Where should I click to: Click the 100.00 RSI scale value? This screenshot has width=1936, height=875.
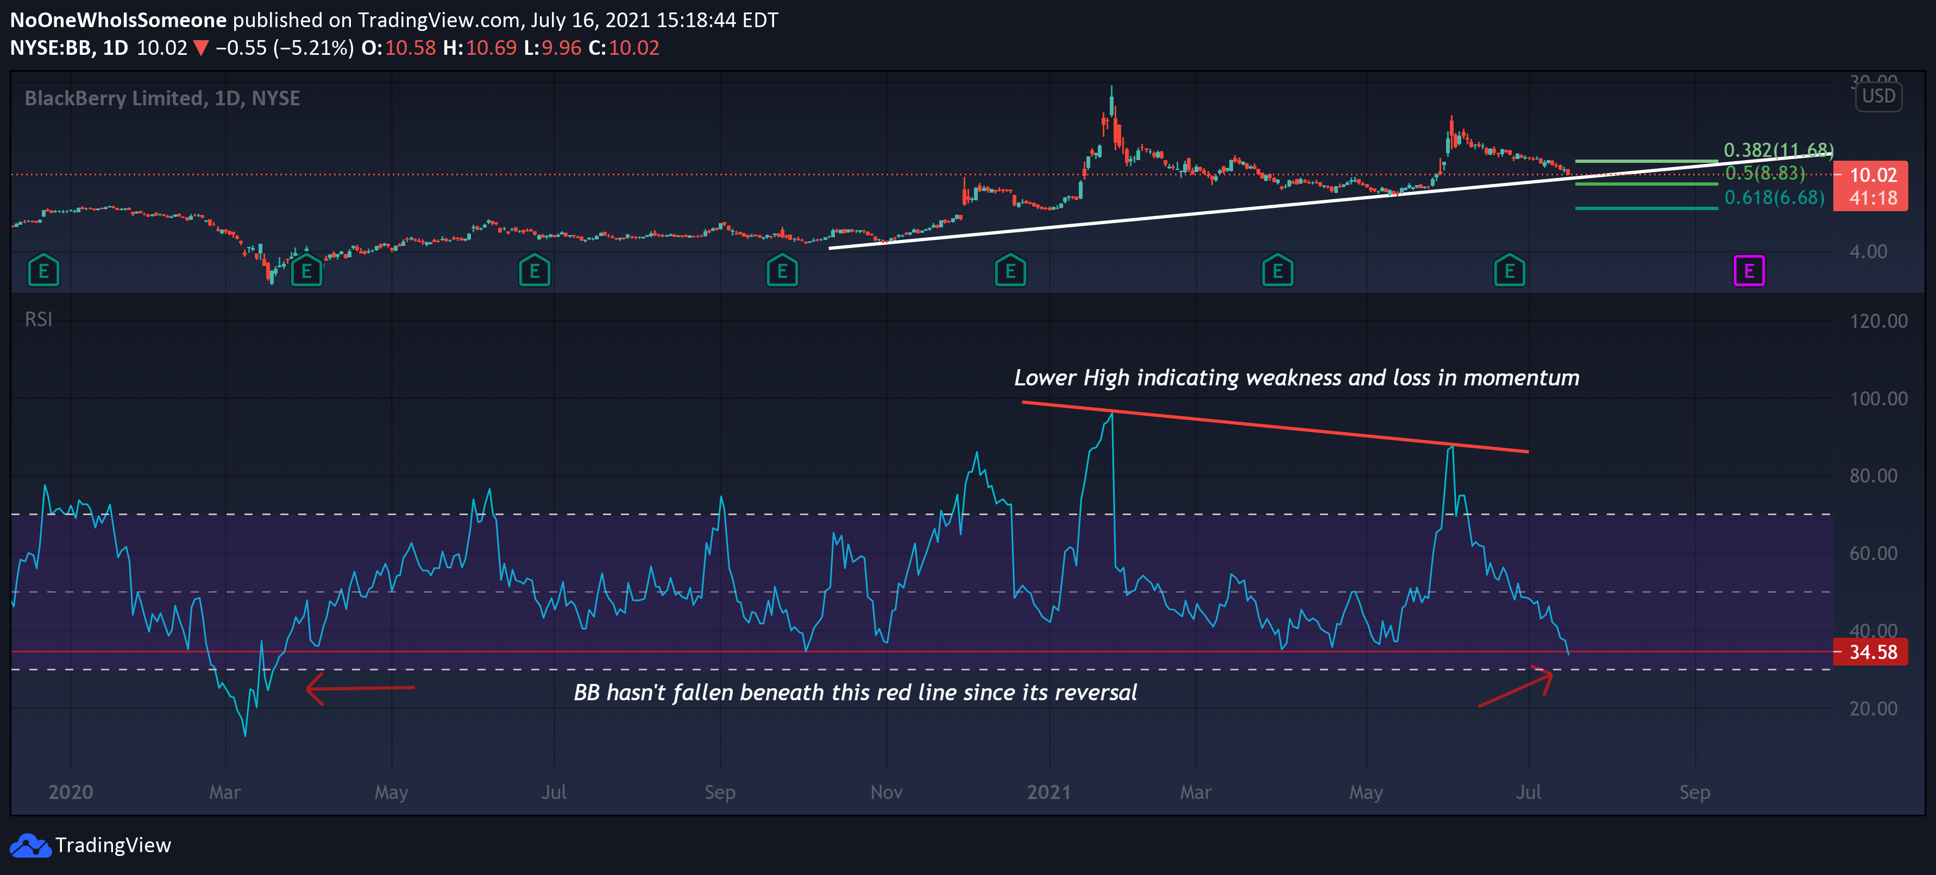coord(1878,399)
